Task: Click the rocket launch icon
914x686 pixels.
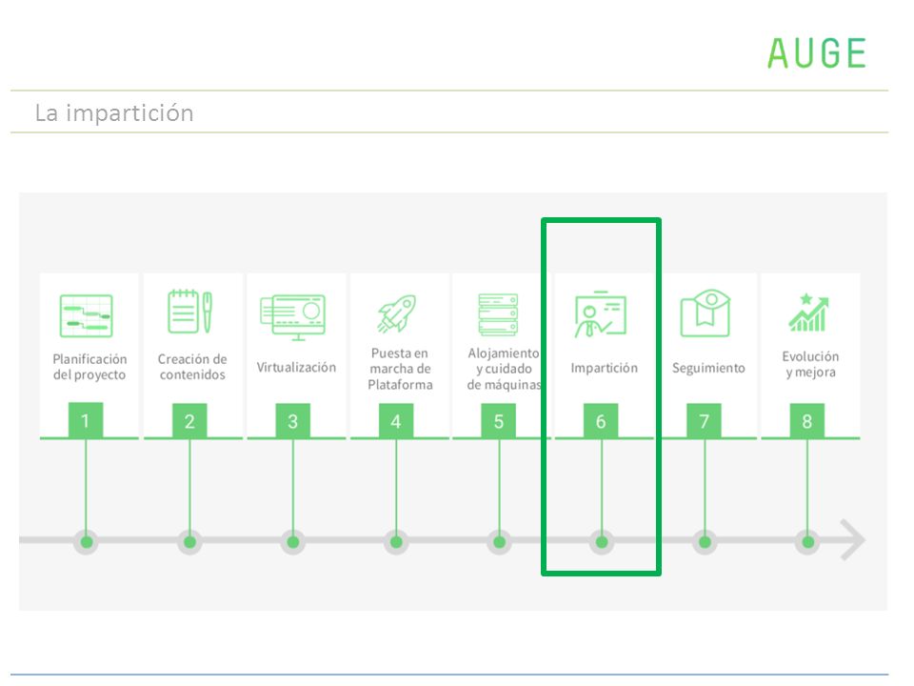Action: (396, 313)
